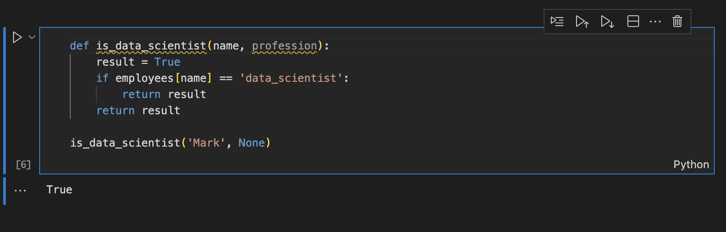Click the True output text
726x232 pixels.
pos(59,190)
